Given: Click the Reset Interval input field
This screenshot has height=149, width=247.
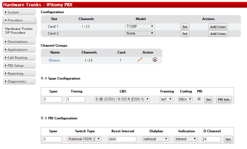Looking at the screenshot, I should (122, 139).
